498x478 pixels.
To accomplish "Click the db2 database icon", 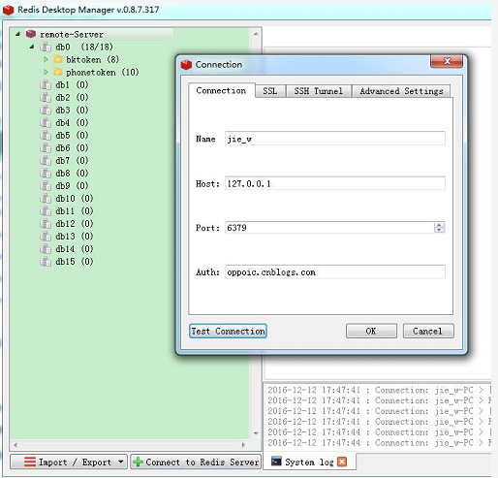I will tap(46, 98).
